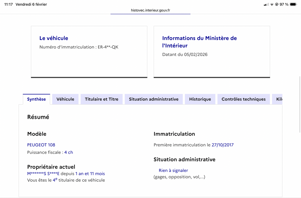The image size is (301, 198).
Task: Go to the Historique tab
Action: [200, 99]
